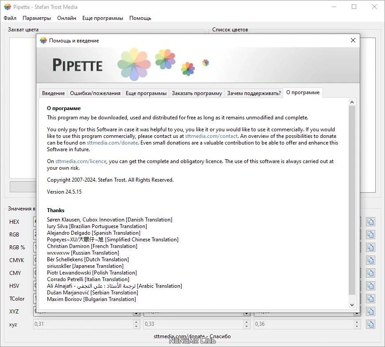385x347 pixels.
Task: Decrease the 0,33 value with its down stepper
Action: (246, 326)
